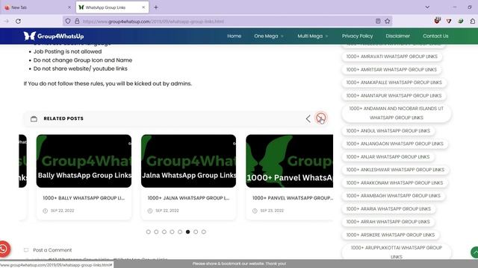Open Amravati WhatsApp Group Links
The width and height of the screenshot is (478, 268).
tap(391, 57)
